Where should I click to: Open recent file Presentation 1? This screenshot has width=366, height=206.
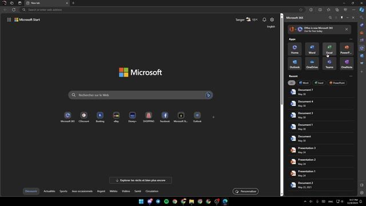pyautogui.click(x=321, y=173)
